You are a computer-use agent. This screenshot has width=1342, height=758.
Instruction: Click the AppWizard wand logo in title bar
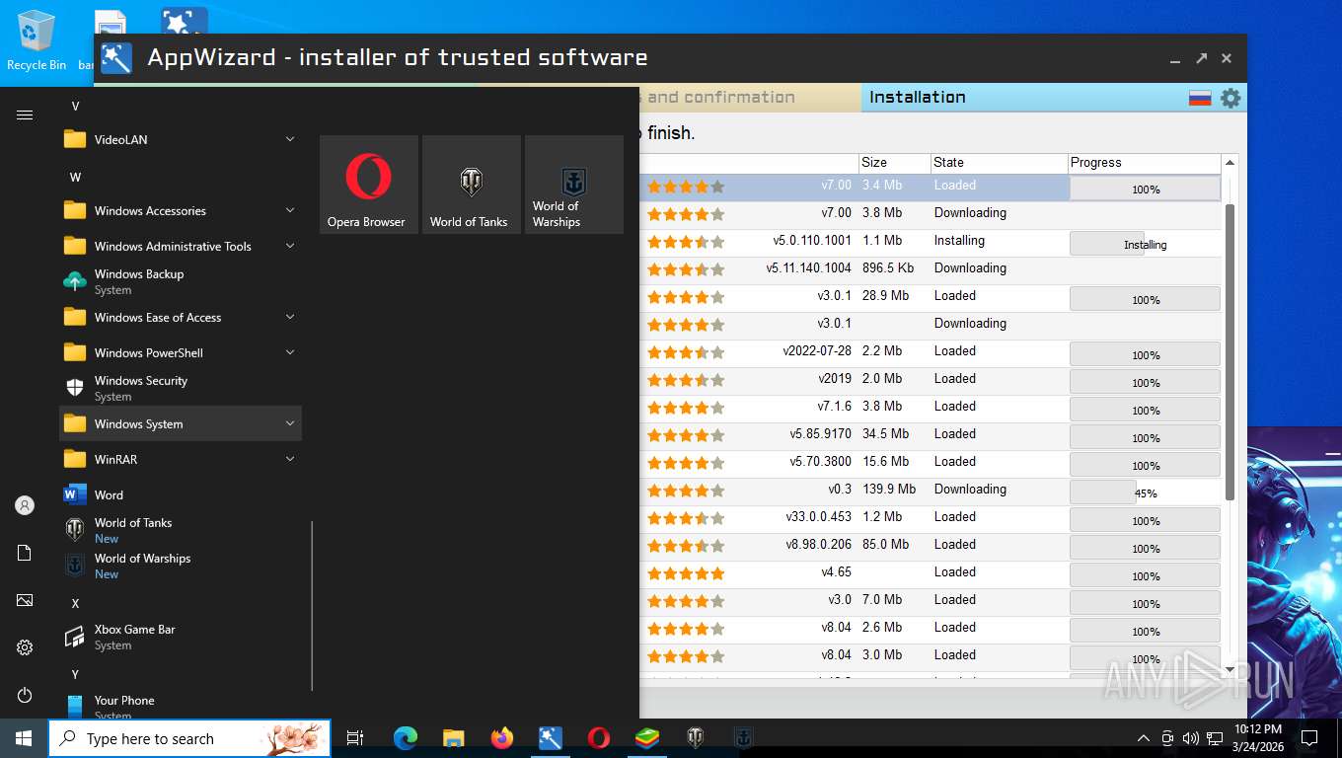pyautogui.click(x=116, y=58)
